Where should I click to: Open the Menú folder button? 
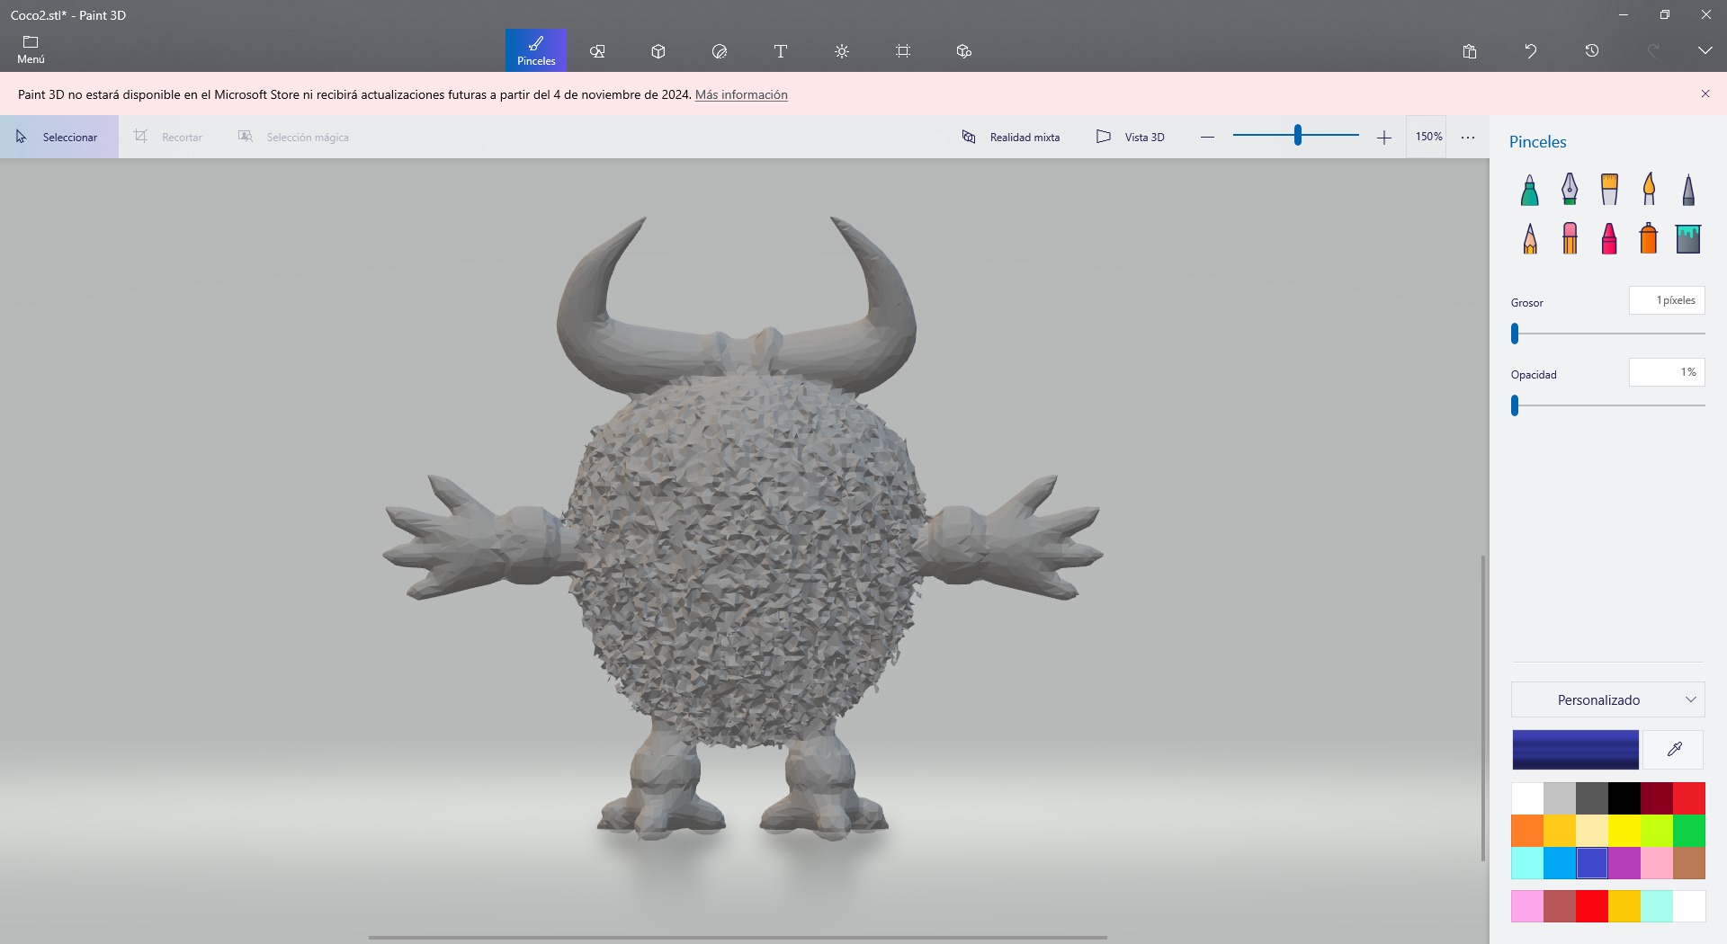(x=31, y=50)
